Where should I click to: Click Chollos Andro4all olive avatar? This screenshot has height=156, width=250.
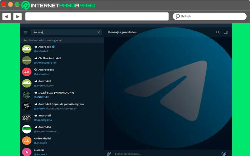click(x=27, y=60)
